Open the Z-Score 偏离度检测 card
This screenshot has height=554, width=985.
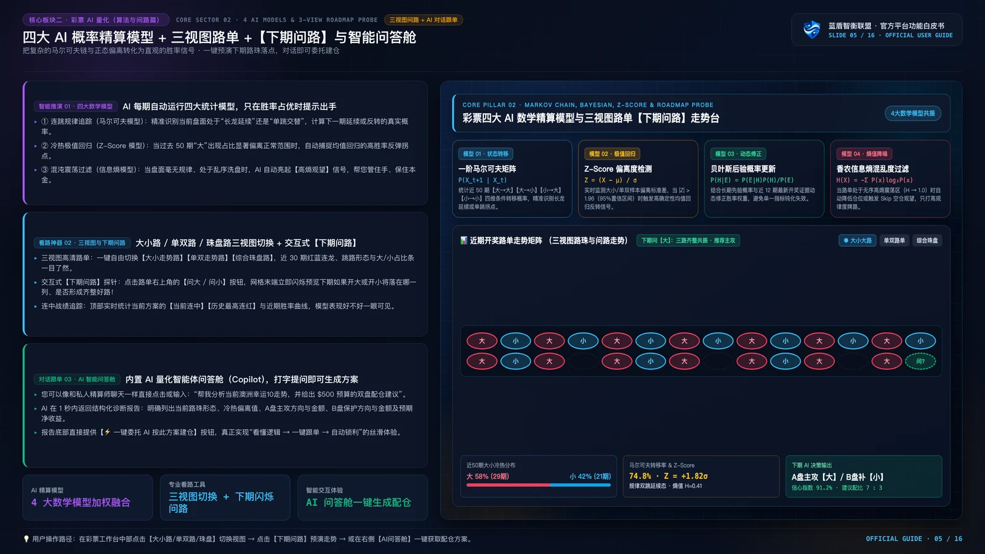click(638, 179)
